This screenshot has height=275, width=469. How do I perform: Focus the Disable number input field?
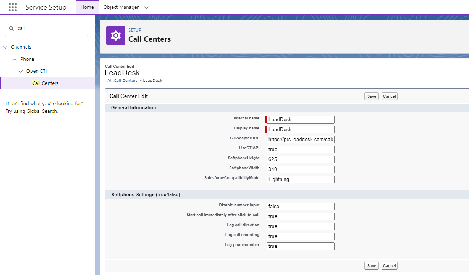pyautogui.click(x=301, y=207)
